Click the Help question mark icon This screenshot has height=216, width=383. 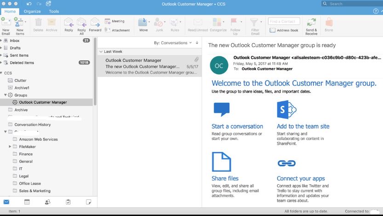[x=376, y=11]
